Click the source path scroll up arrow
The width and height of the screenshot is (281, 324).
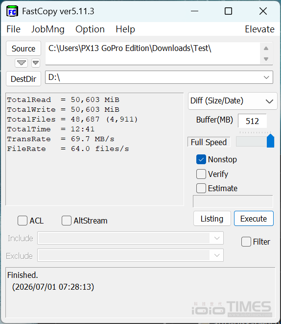click(266, 49)
